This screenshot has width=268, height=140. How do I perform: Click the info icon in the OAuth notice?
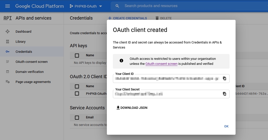coord(121,61)
